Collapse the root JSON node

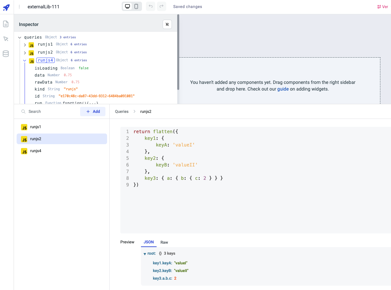click(145, 254)
